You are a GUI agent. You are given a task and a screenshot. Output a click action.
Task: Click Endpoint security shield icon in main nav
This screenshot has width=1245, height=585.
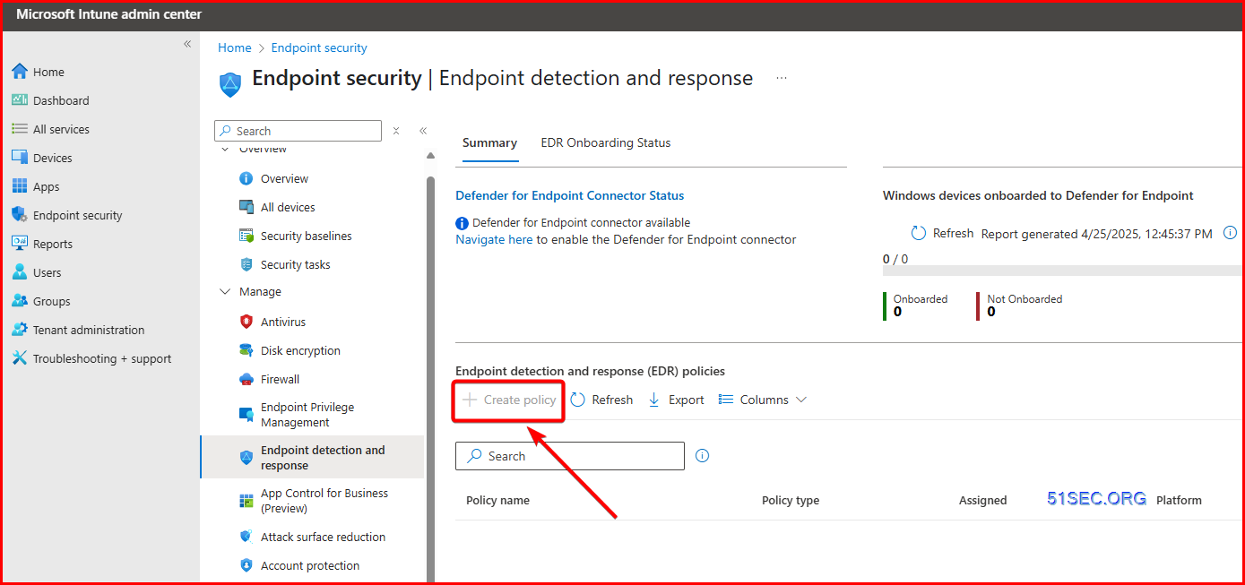(20, 215)
